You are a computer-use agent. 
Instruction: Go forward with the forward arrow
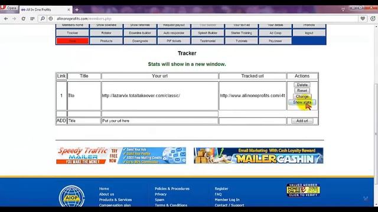click(14, 18)
